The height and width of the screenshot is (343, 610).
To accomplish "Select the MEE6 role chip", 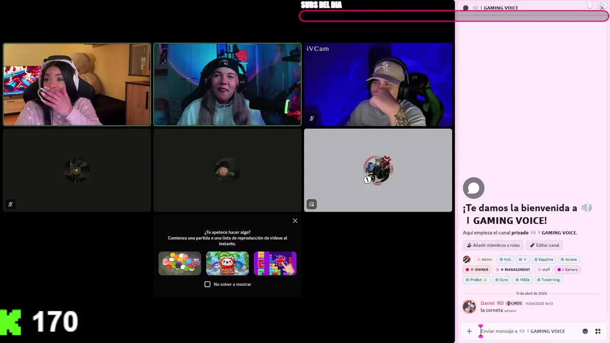I will pos(522,280).
